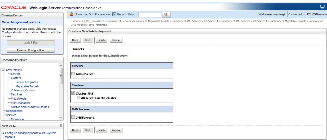Click the top Cancel button
The width and height of the screenshot is (327, 140).
(116, 40)
